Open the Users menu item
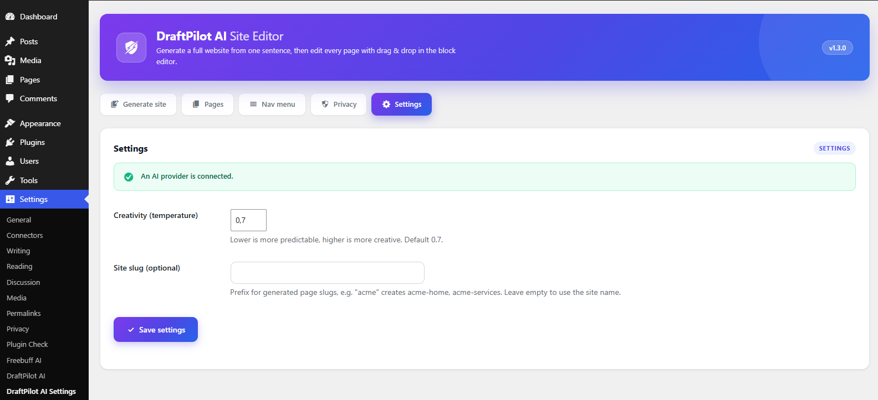 [44, 161]
